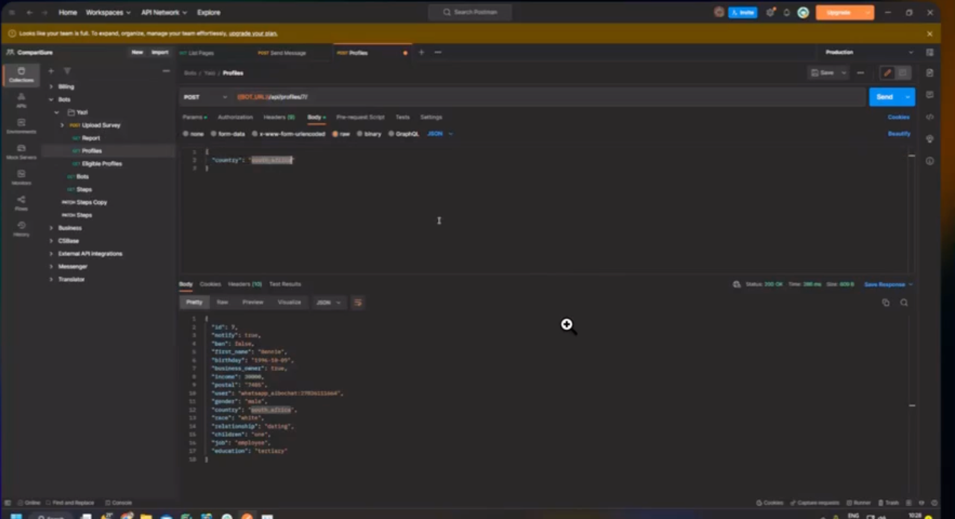Screen dimensions: 955x519
Task: Click the 'upgrade your plan' banner link
Action: [x=253, y=34]
